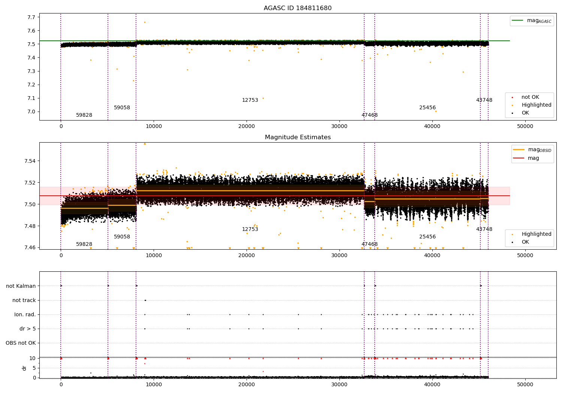Click the orange line sample beside mag OBSID
The width and height of the screenshot is (562, 393).
519,150
